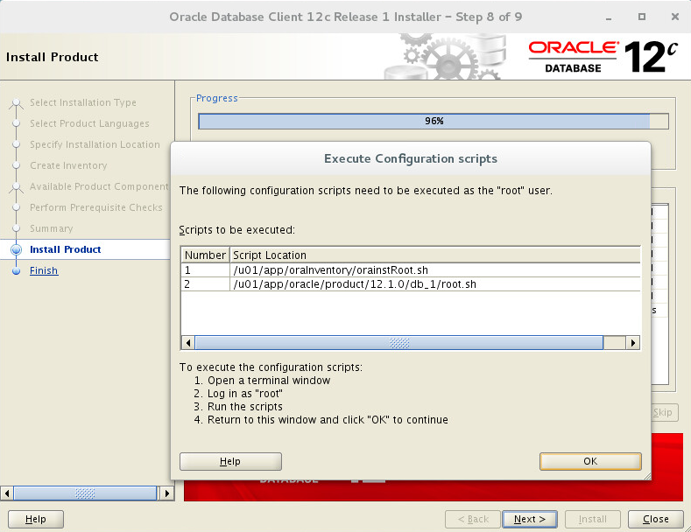Screen dimensions: 691x532
Task: Select Available Product Components step
Action: (x=99, y=186)
